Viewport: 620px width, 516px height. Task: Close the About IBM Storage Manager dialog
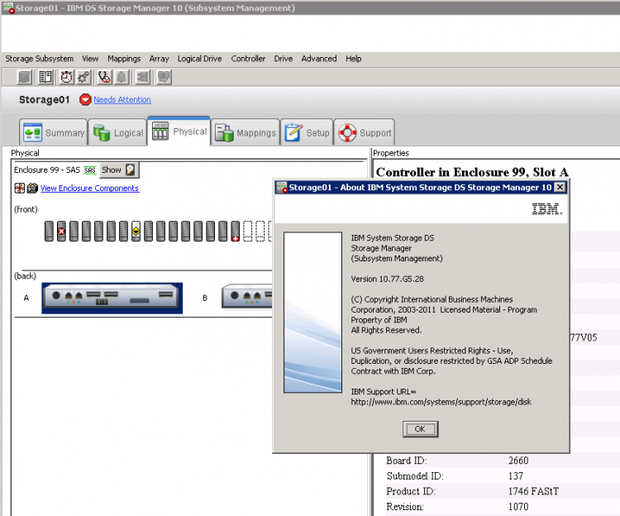(x=560, y=187)
